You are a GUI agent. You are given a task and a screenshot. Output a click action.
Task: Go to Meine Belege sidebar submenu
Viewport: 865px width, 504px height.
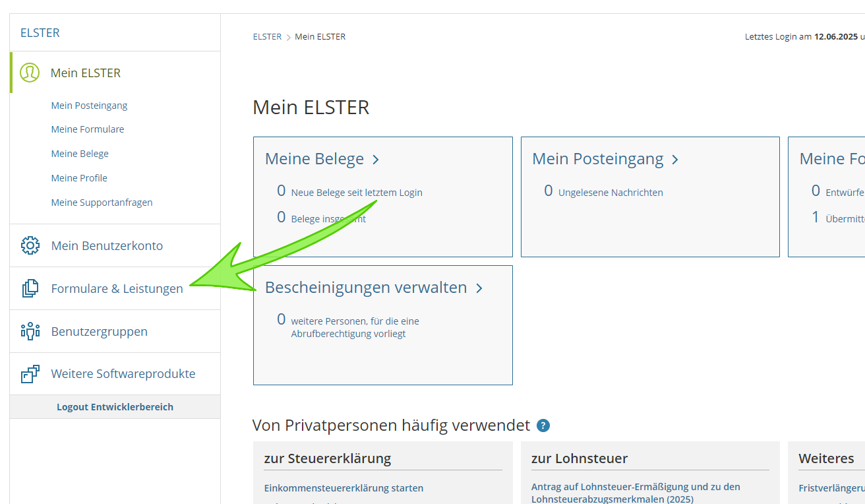[x=80, y=154]
